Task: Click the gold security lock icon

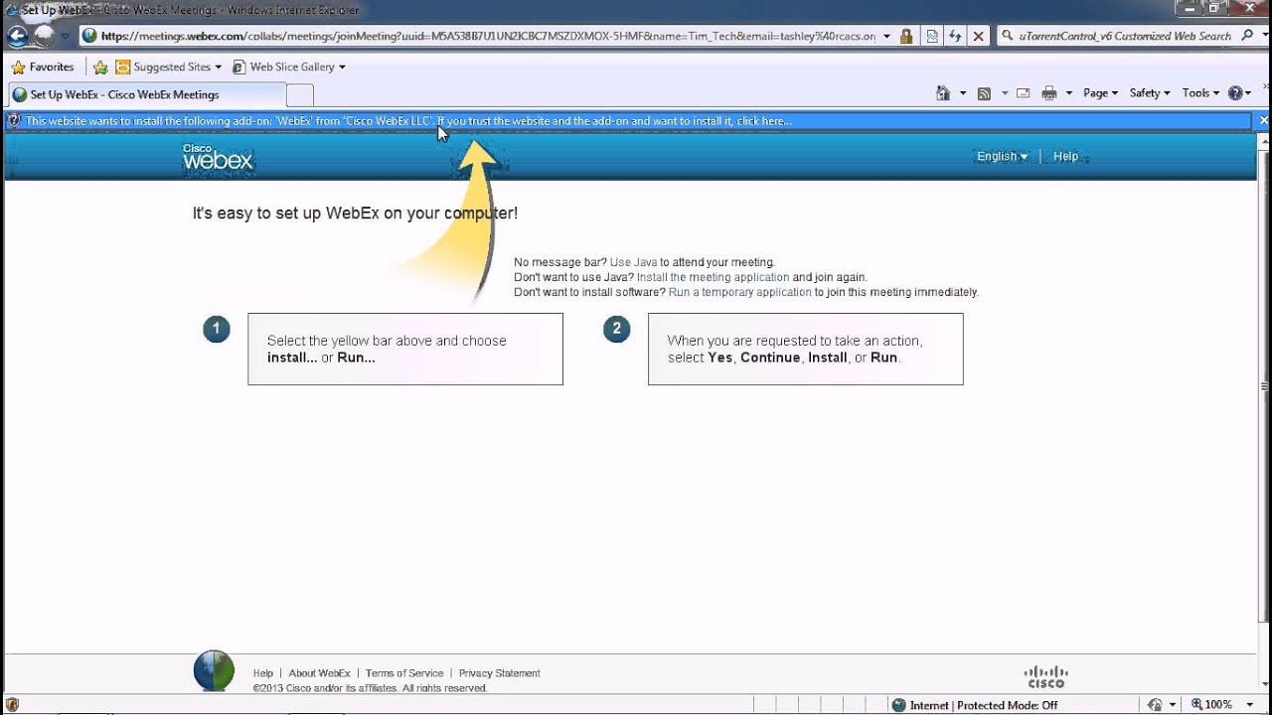Action: click(906, 36)
